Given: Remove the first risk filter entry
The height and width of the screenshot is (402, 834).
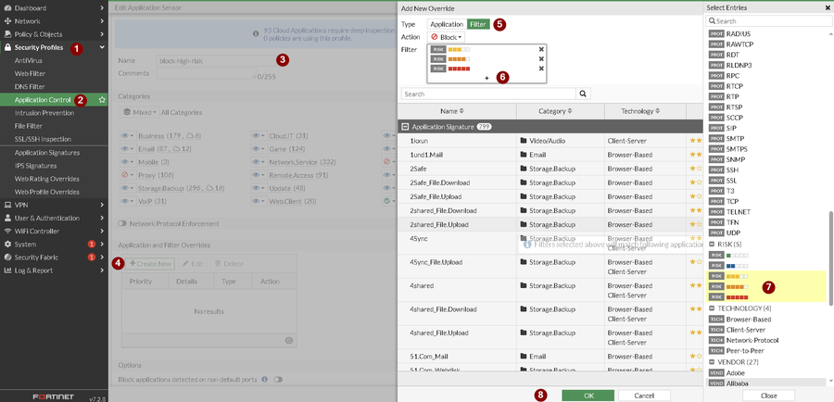Looking at the screenshot, I should click(x=541, y=49).
